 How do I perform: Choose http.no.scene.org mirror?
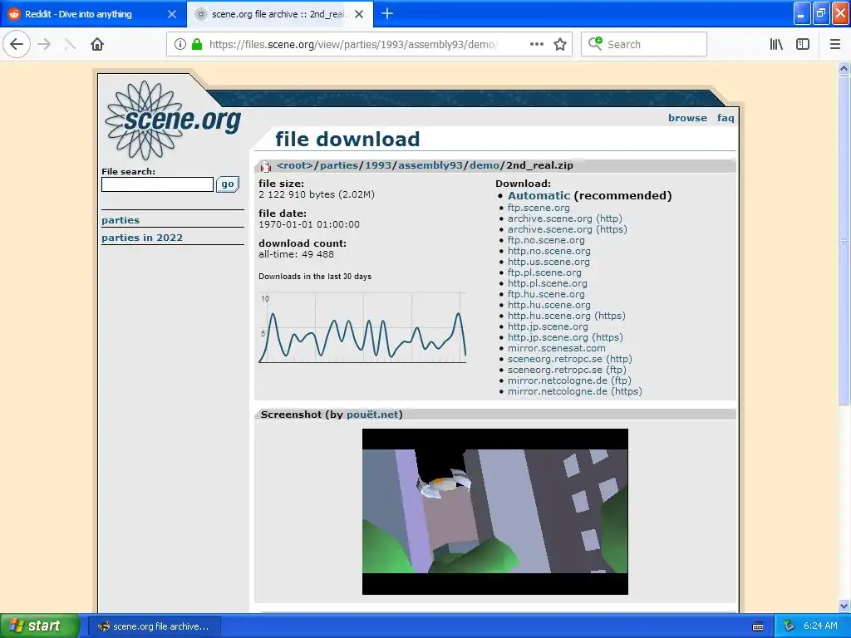point(548,251)
